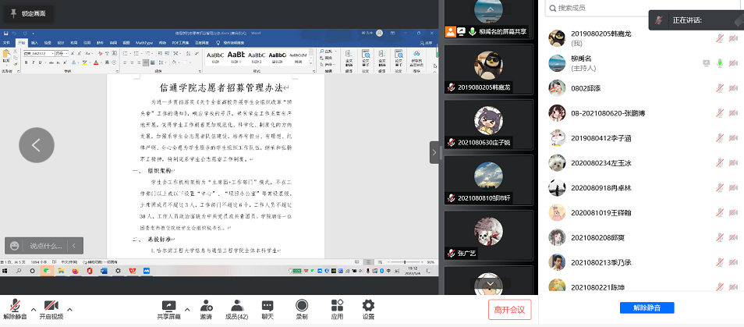
Task: Start recording with the 录制 icon
Action: tap(301, 306)
